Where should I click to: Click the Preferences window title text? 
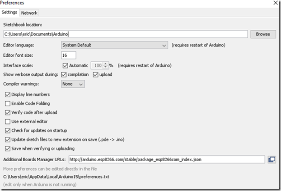[x=12, y=3]
